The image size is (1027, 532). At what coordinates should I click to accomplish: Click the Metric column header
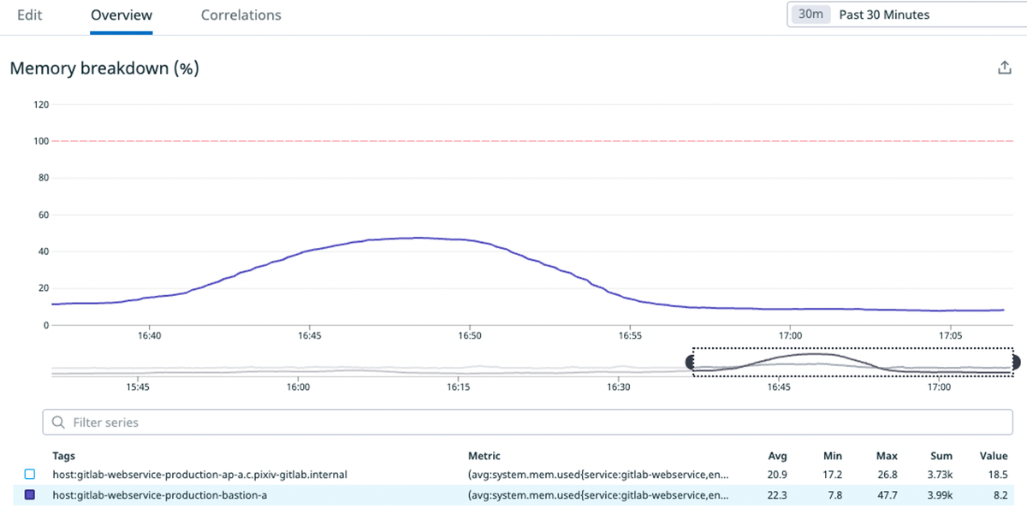pos(484,456)
